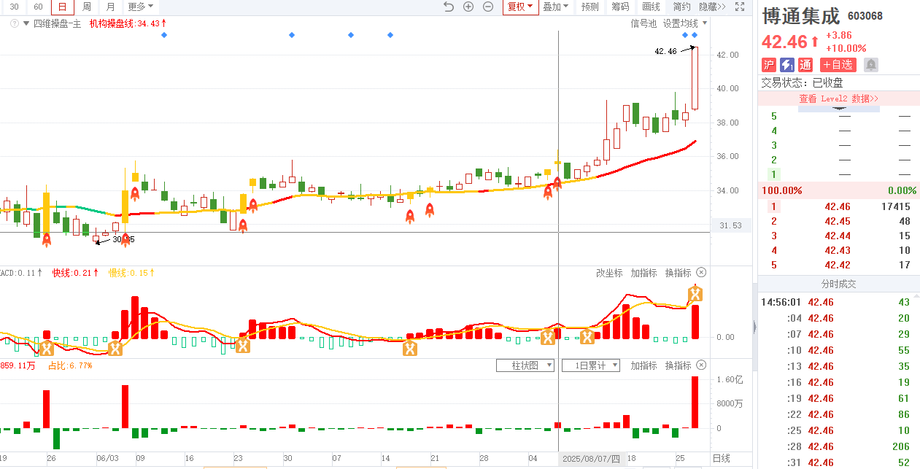Click the price alert bell icon
Viewport: 920px width, 469px height.
870,65
